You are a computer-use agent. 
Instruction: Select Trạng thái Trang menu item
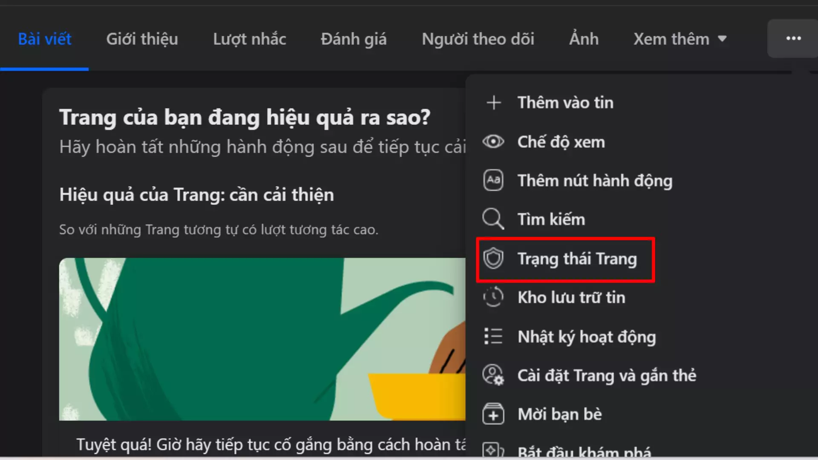pos(577,259)
